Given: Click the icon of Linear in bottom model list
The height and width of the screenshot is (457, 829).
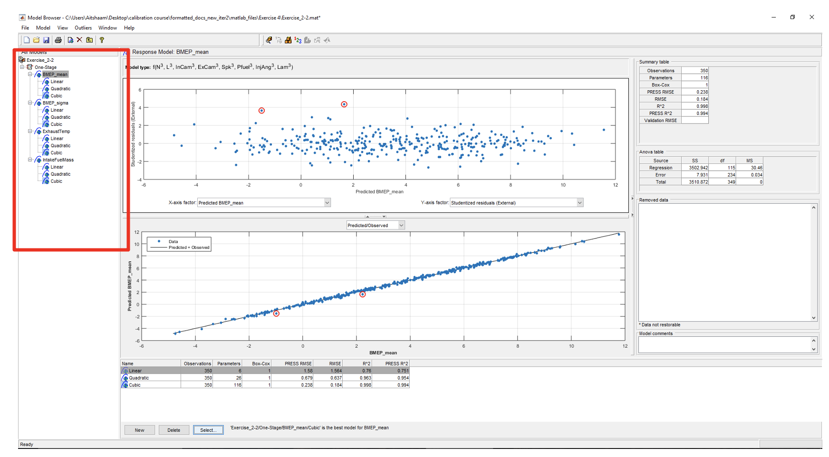Looking at the screenshot, I should click(x=125, y=371).
